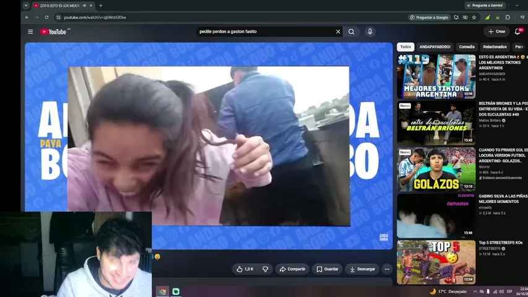Open the Beltrán Briones interview thumbnail
Viewport: 528px width, 297px height.
point(436,123)
